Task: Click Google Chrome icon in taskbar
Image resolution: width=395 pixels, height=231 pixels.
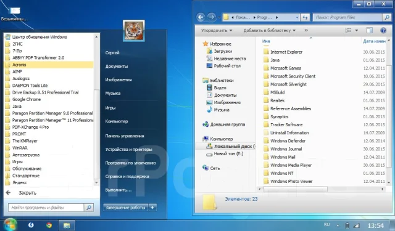Action: [x=49, y=225]
